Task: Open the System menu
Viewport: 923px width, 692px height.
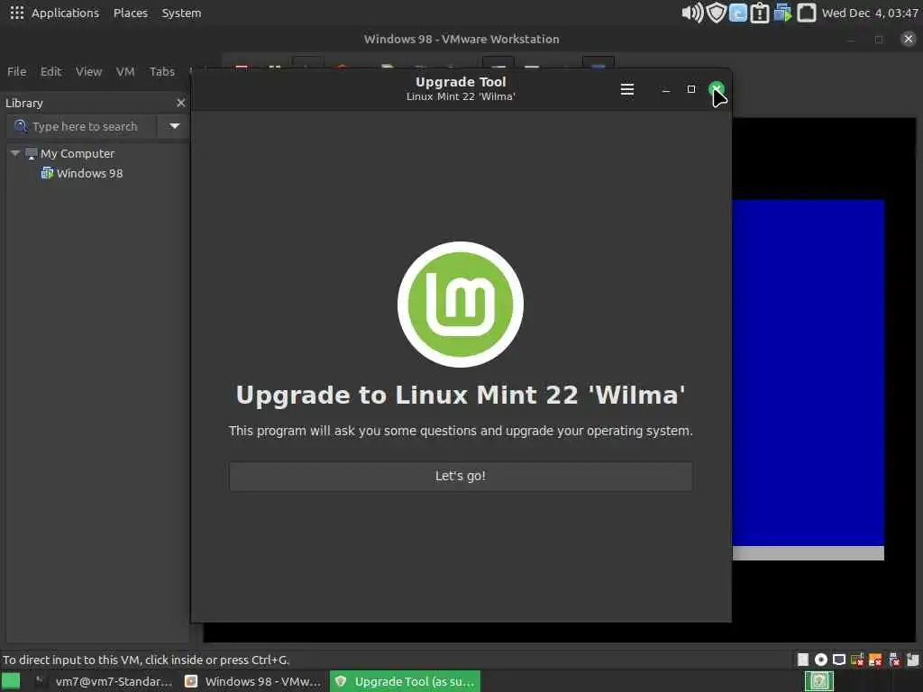Action: (x=181, y=13)
